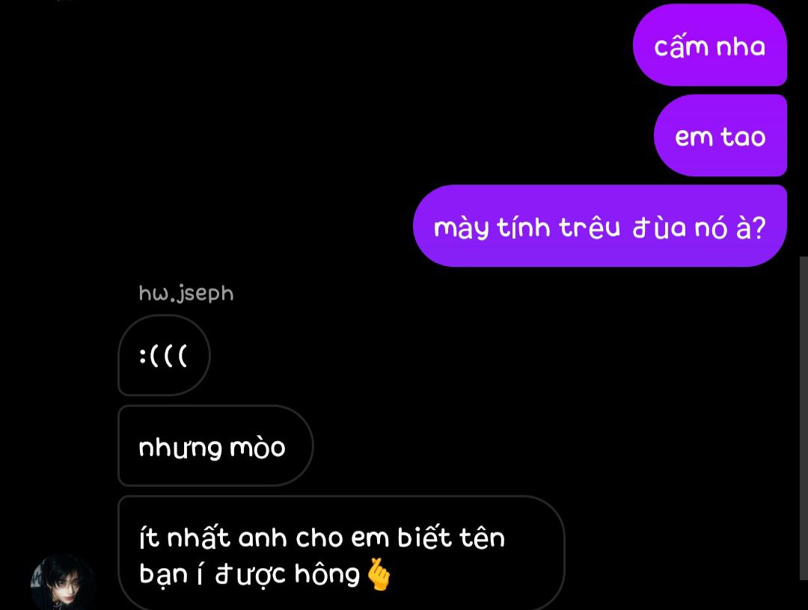808x610 pixels.
Task: Click the word 'tên' in the last message
Action: click(482, 537)
